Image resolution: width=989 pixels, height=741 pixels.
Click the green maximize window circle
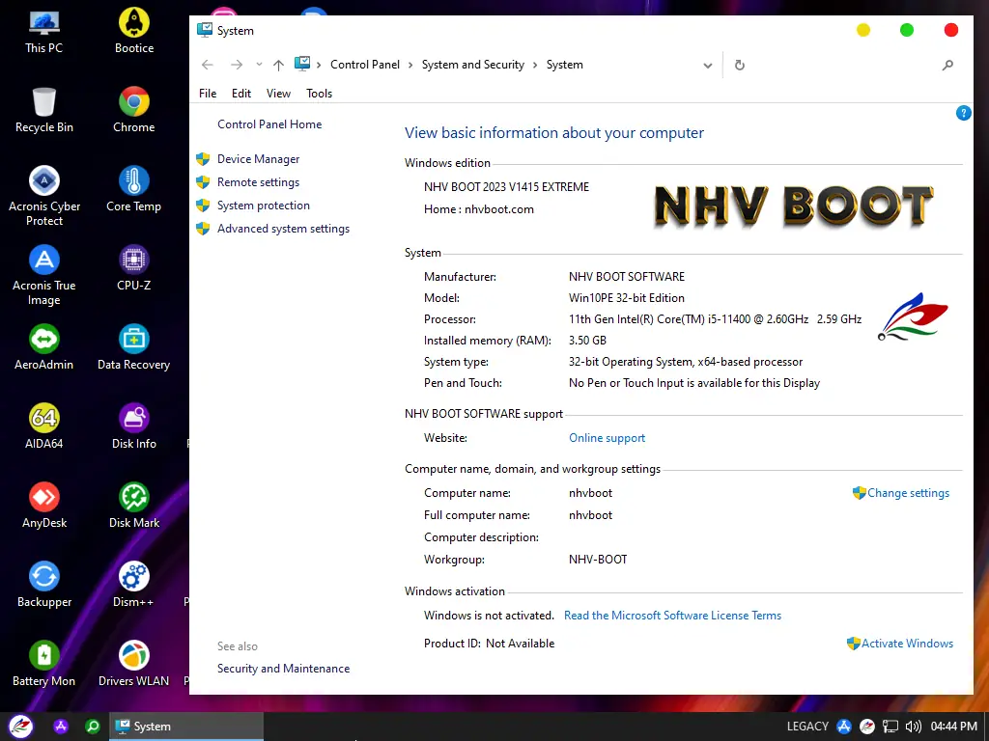(906, 30)
